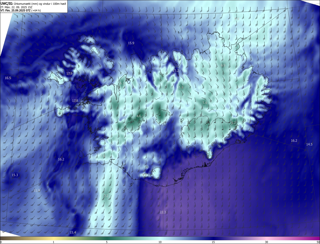This screenshot has height=244, width=320.
Task: Select the 11.9 value label
Action: click(37, 190)
